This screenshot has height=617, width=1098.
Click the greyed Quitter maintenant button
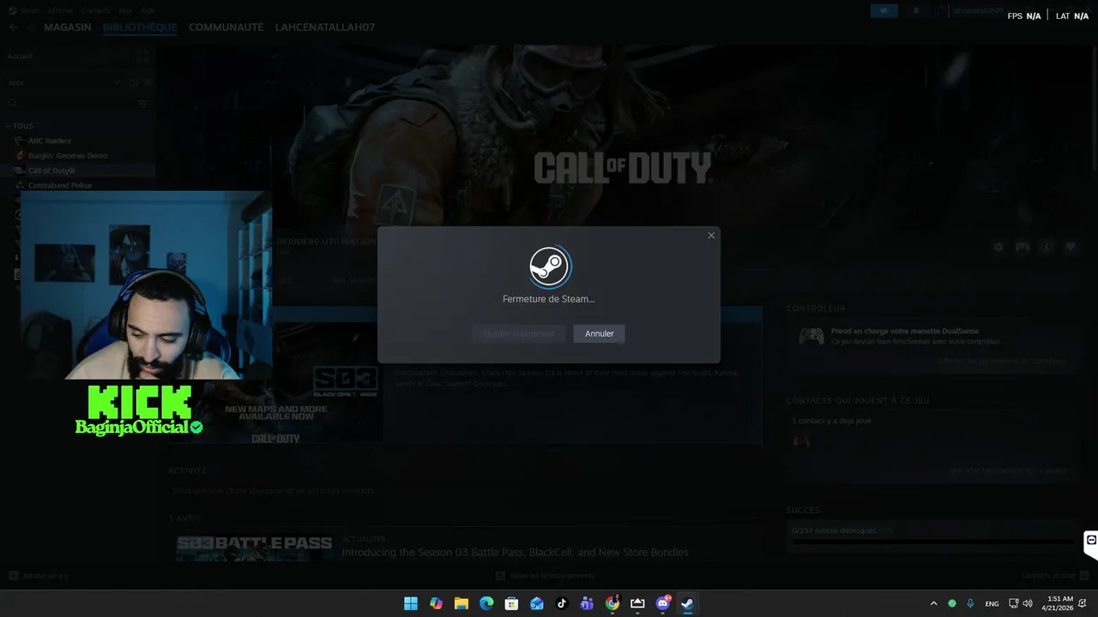tap(519, 333)
